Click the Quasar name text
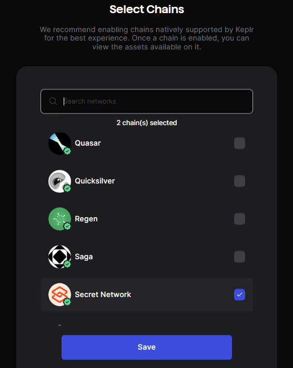Viewport: 293px width, 368px height. coord(88,143)
